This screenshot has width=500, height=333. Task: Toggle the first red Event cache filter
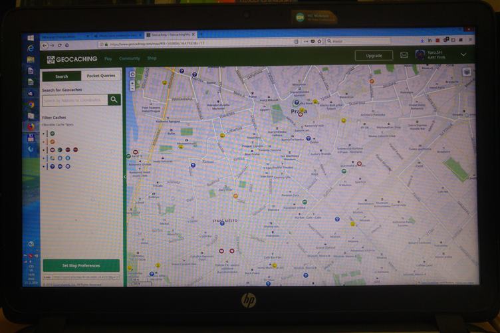53,150
